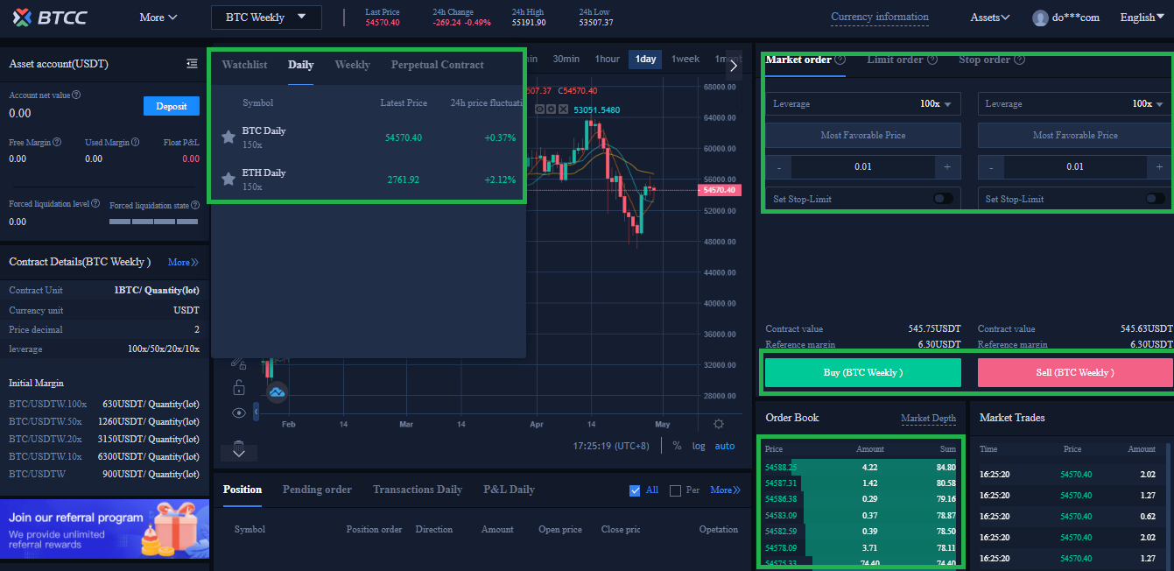This screenshot has height=571, width=1174.
Task: Click Buy (BTC Weekly) button
Action: pos(863,372)
